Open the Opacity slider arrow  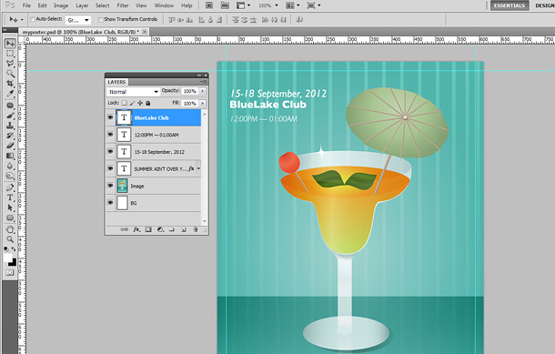click(203, 91)
